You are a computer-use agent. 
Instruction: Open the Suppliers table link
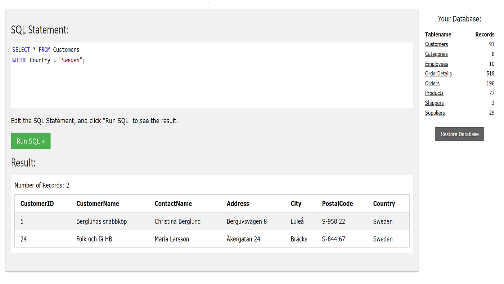click(x=435, y=112)
